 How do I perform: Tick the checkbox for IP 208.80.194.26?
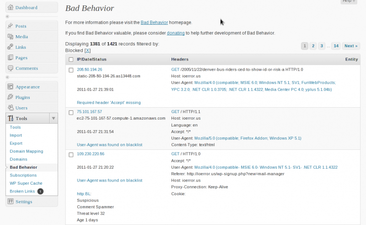coord(71,70)
